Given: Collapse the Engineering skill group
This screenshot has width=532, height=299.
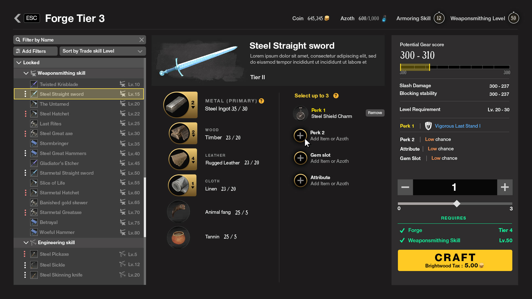Looking at the screenshot, I should pyautogui.click(x=26, y=243).
